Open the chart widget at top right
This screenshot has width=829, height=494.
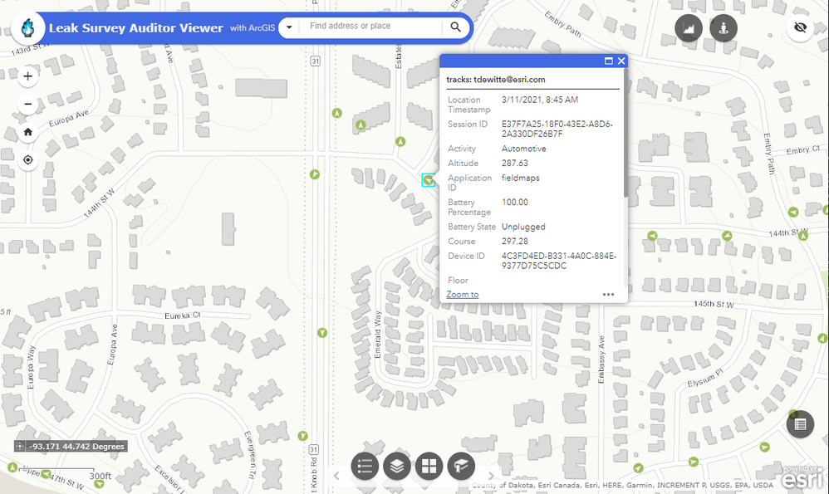[689, 28]
